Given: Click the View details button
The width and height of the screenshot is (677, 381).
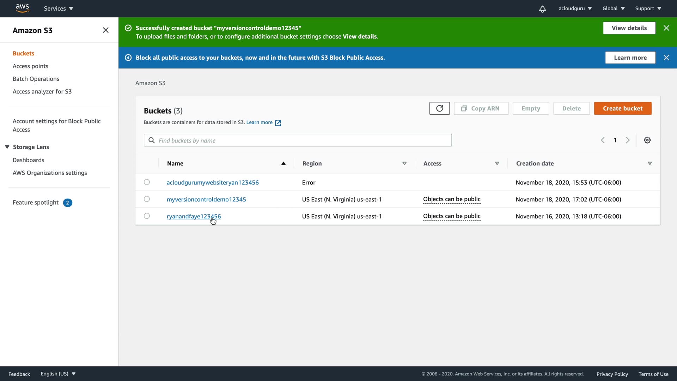Looking at the screenshot, I should (629, 28).
